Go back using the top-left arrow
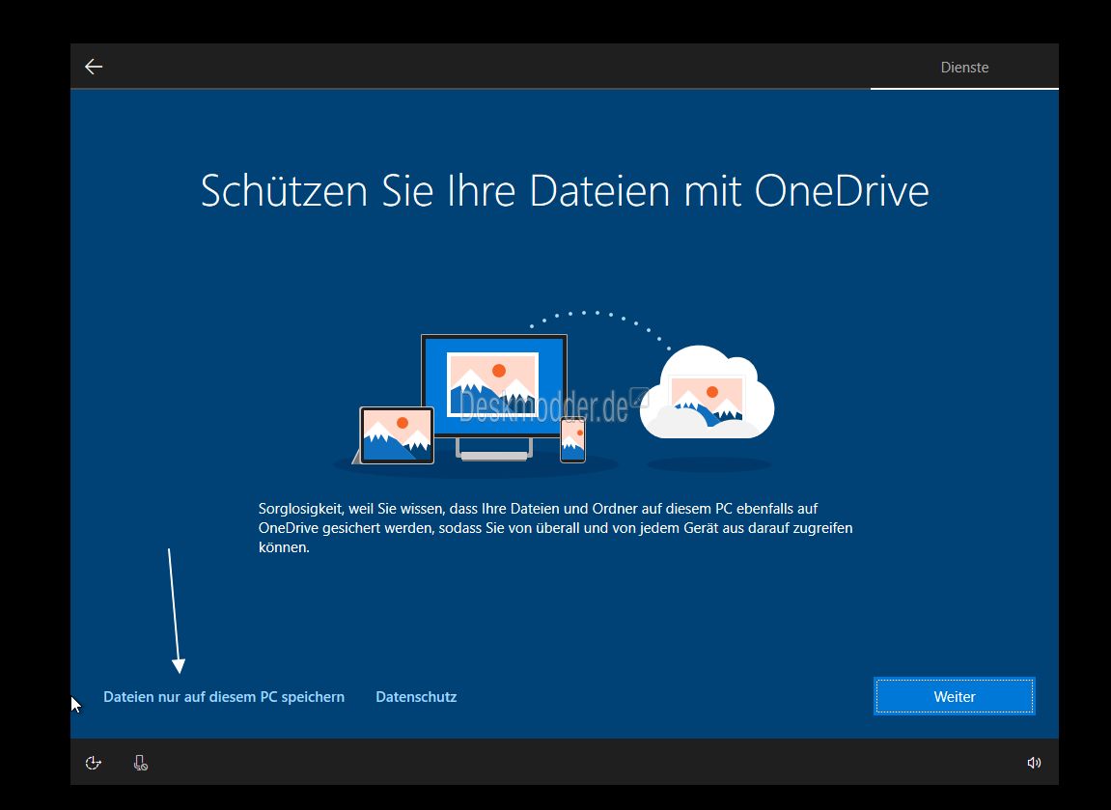1111x810 pixels. (x=94, y=67)
